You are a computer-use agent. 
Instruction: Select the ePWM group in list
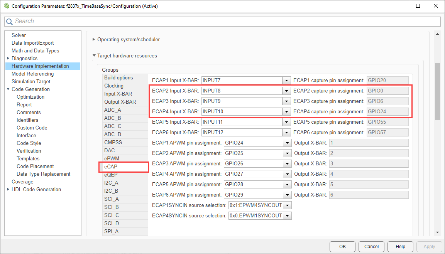(x=112, y=158)
